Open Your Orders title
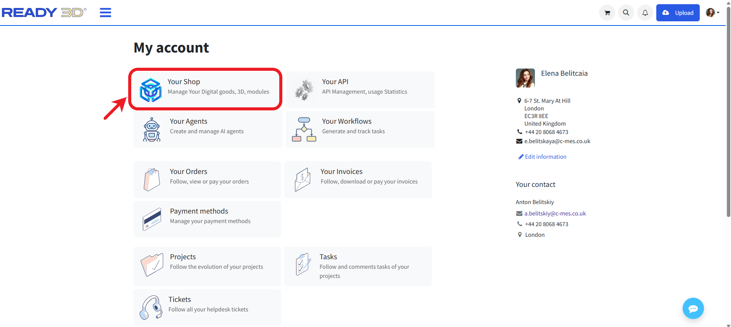 coord(188,171)
